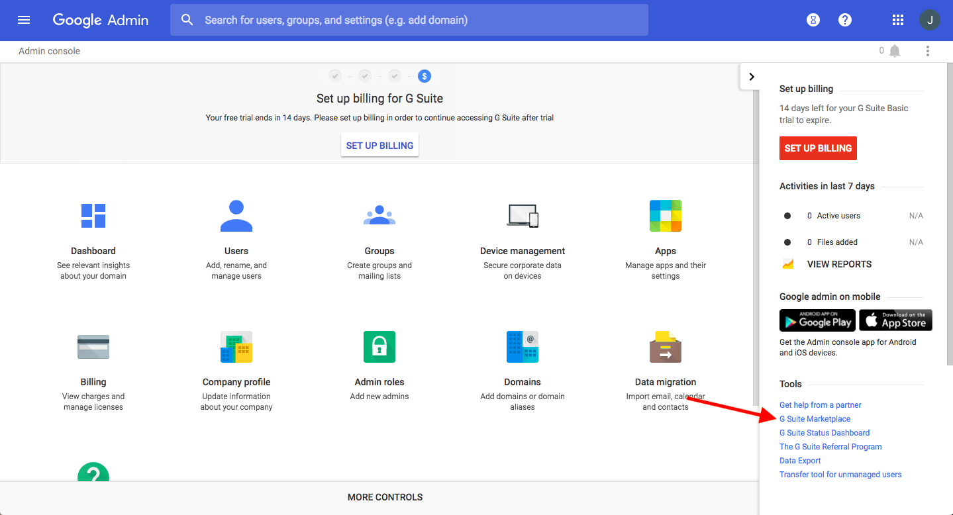953x515 pixels.
Task: Open the Company profile icon
Action: click(x=236, y=347)
